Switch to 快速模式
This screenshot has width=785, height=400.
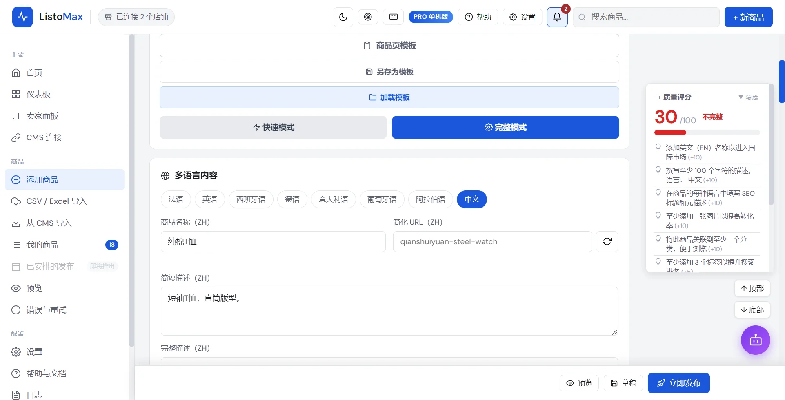pyautogui.click(x=273, y=127)
